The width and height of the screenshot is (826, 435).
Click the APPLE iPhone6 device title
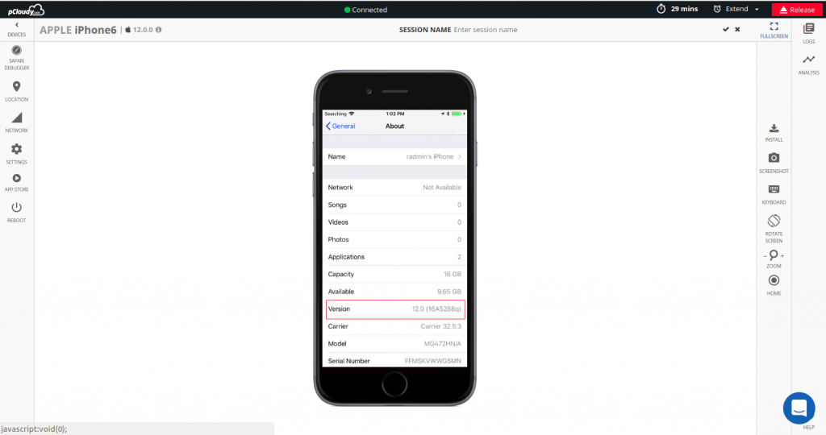coord(78,30)
